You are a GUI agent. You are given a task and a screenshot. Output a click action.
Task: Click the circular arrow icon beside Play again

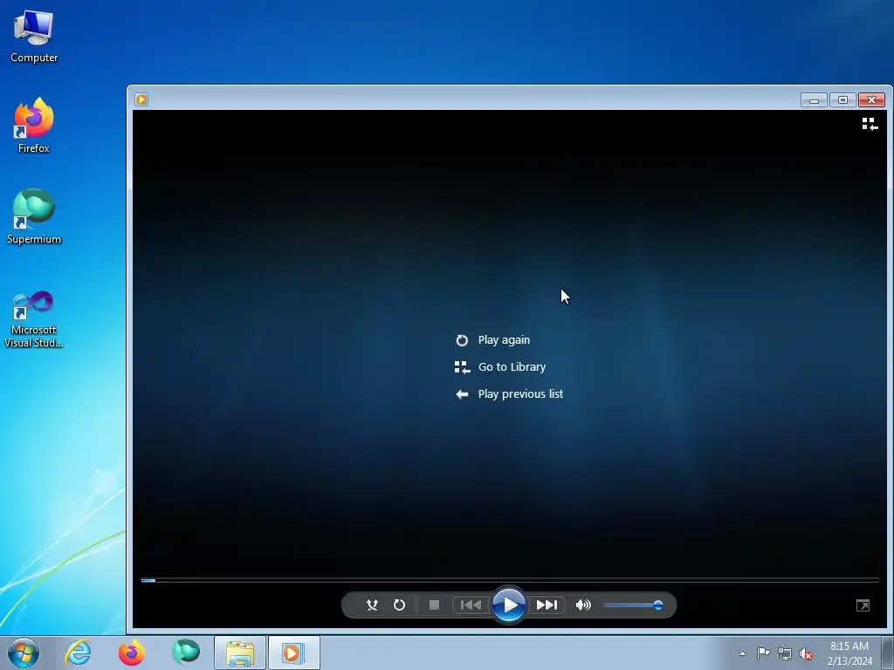[x=462, y=340]
